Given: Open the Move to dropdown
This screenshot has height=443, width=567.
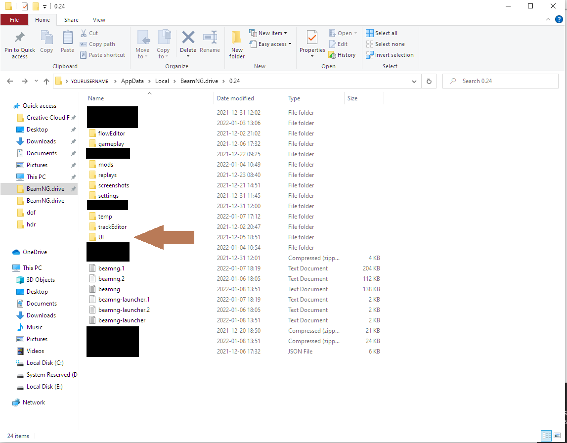Looking at the screenshot, I should pyautogui.click(x=142, y=44).
